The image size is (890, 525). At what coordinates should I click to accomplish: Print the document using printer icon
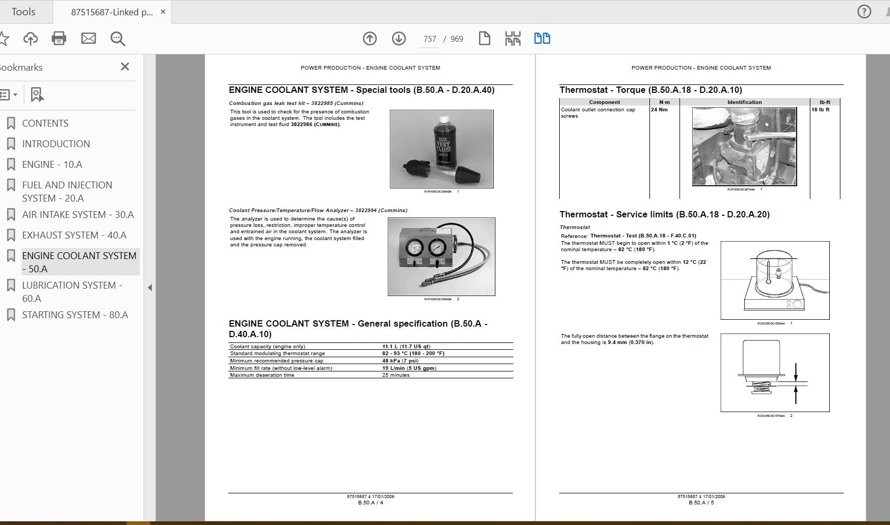pyautogui.click(x=59, y=39)
